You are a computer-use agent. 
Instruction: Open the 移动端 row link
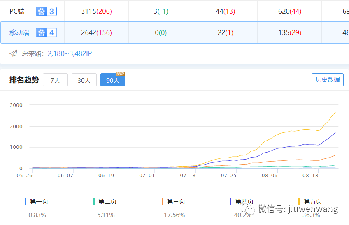(19, 33)
